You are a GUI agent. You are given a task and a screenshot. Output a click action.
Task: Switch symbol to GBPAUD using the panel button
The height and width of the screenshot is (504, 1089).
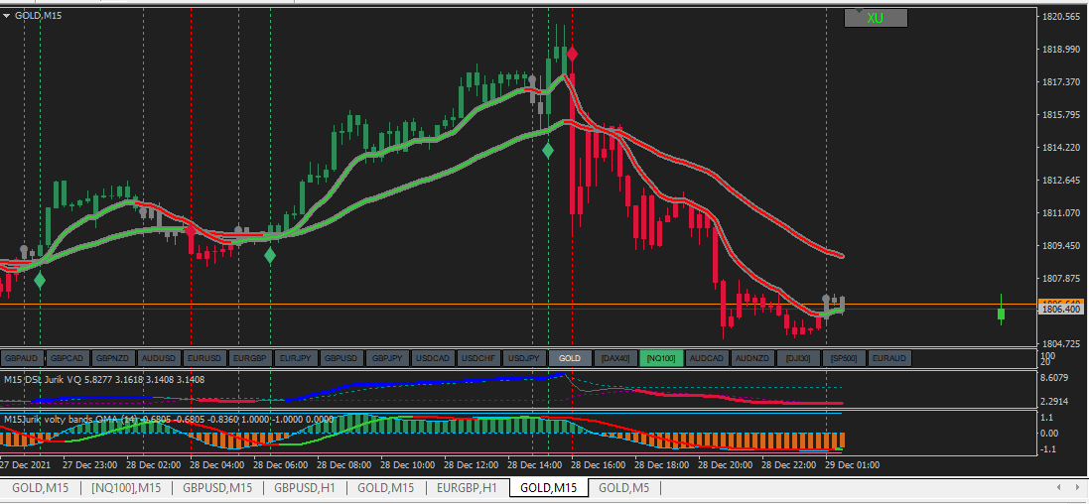tap(22, 358)
